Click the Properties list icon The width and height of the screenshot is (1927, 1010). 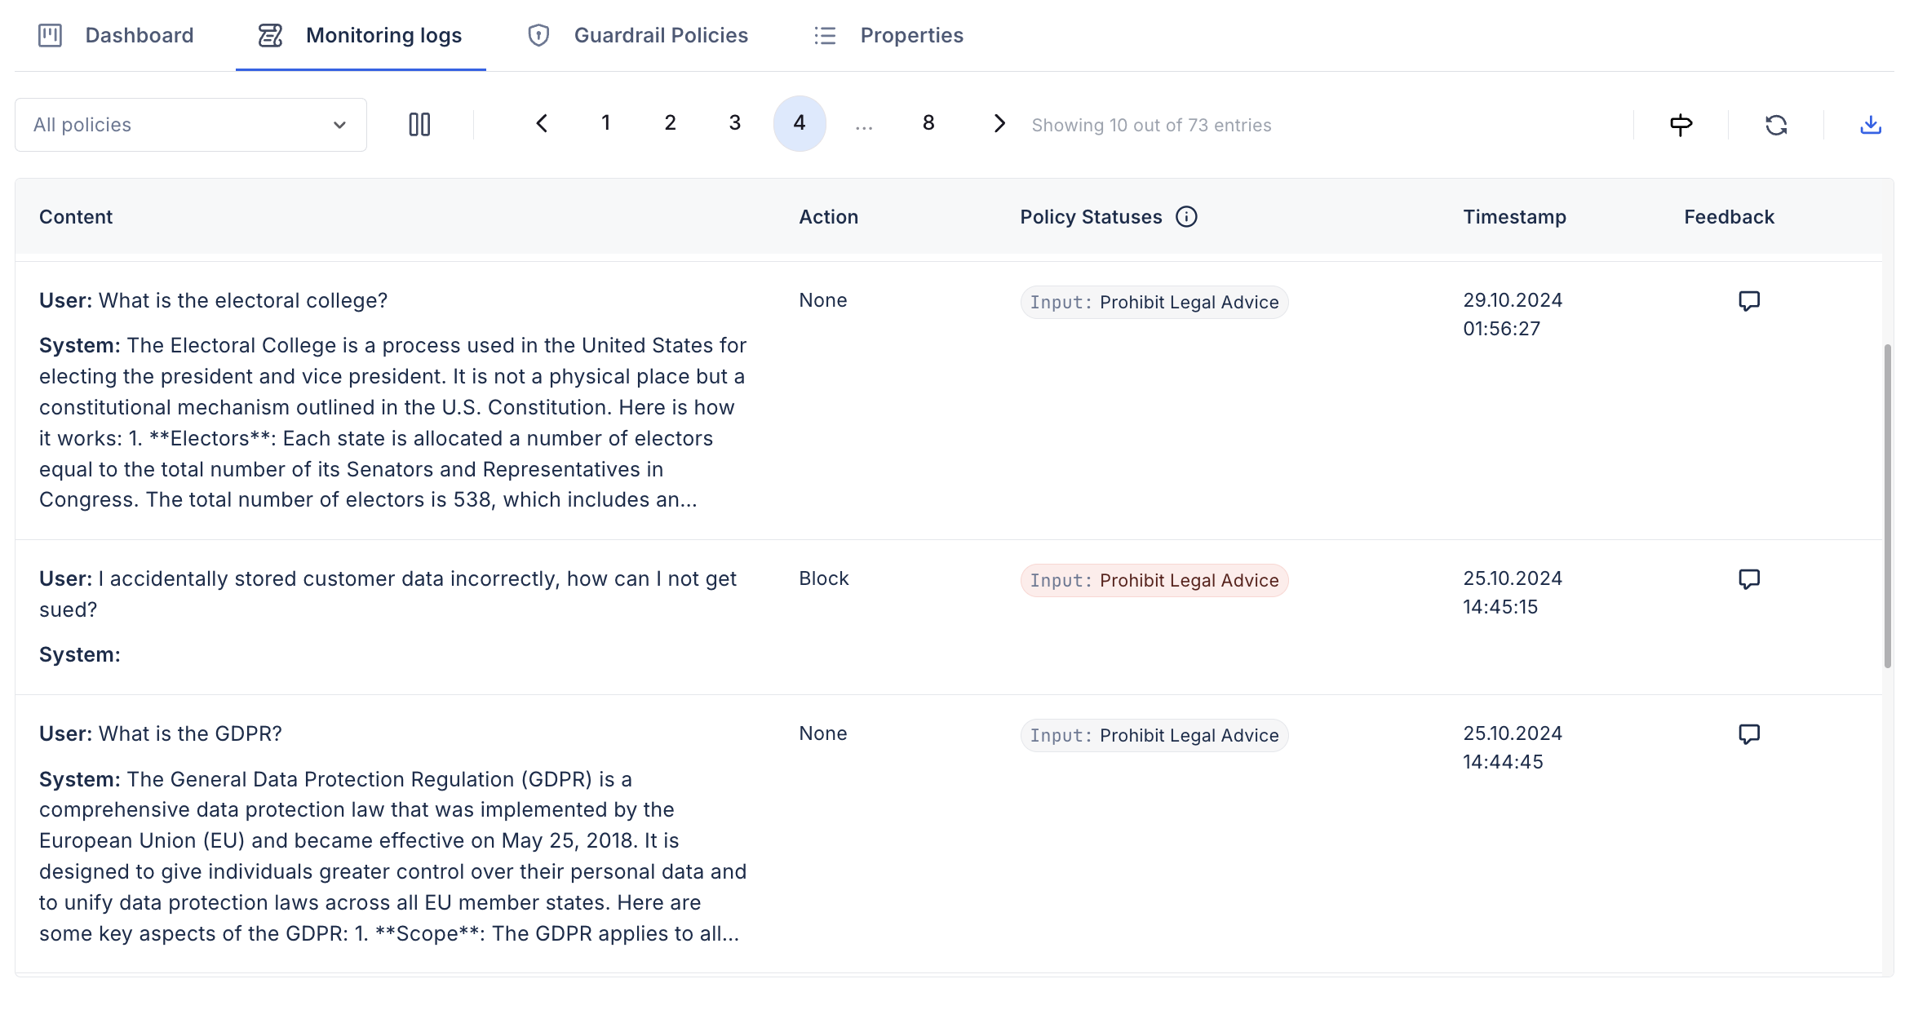click(825, 35)
